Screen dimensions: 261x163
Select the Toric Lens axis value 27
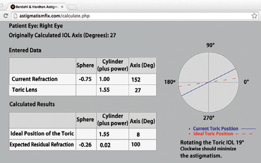[138, 90]
